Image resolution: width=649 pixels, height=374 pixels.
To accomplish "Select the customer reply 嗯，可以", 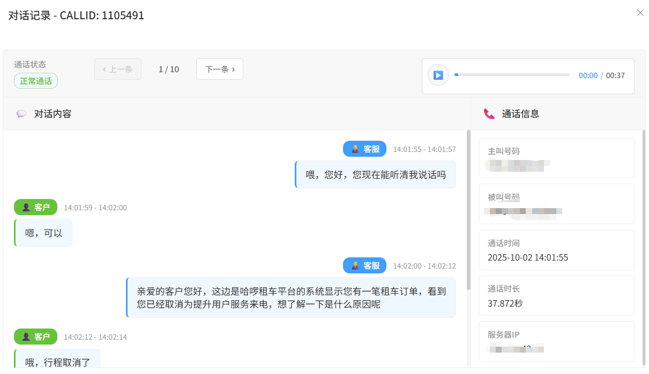I will pos(43,233).
